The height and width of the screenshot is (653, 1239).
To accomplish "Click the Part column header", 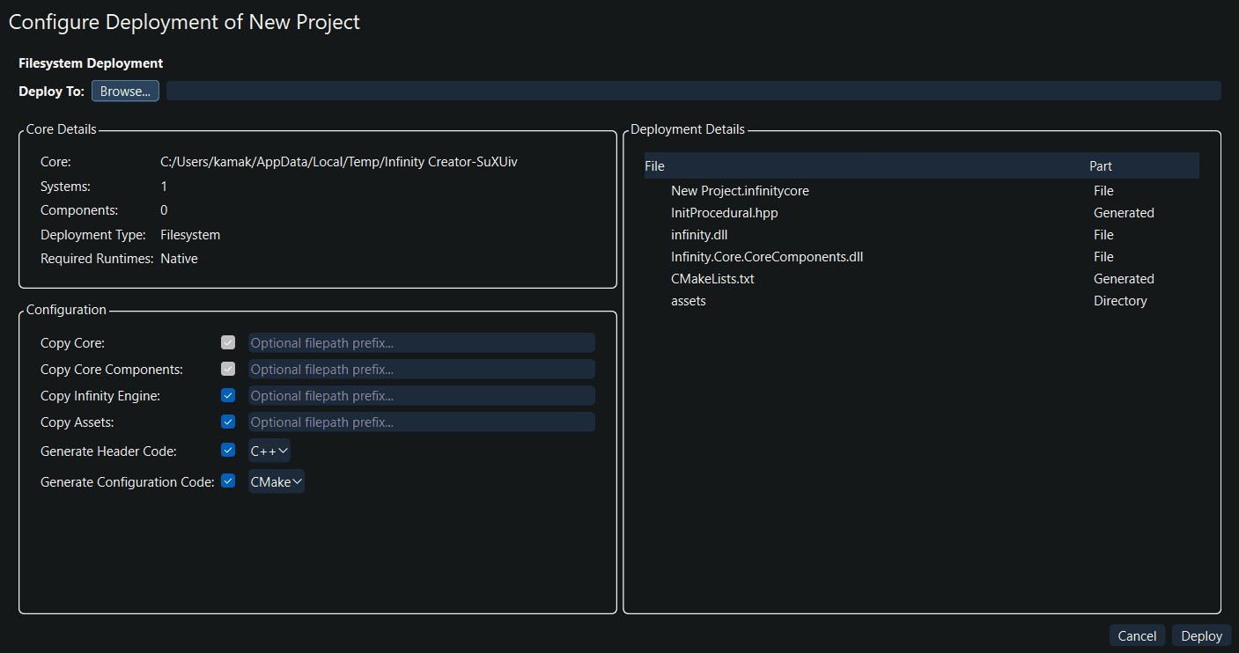I will click(x=1101, y=165).
